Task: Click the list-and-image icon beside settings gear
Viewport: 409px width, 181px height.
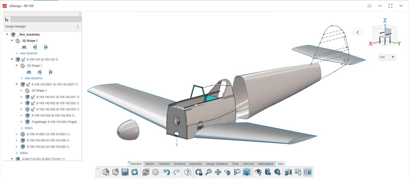Action: click(x=146, y=172)
